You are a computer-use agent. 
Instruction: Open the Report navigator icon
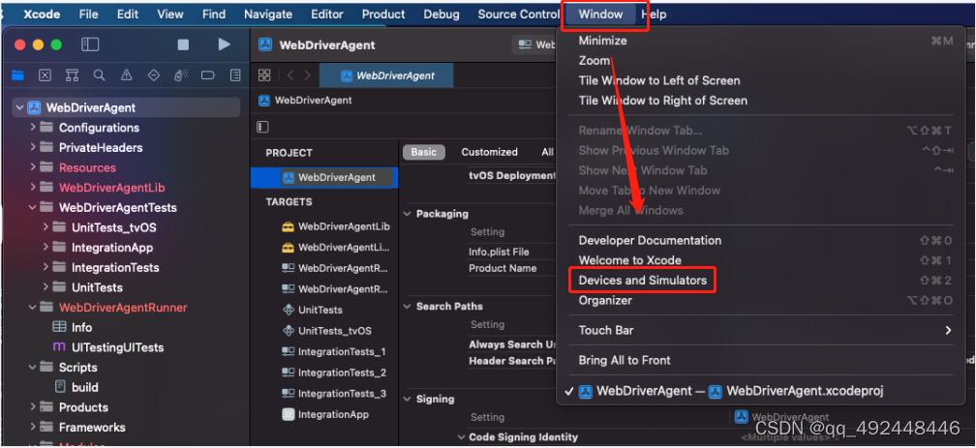coord(235,75)
